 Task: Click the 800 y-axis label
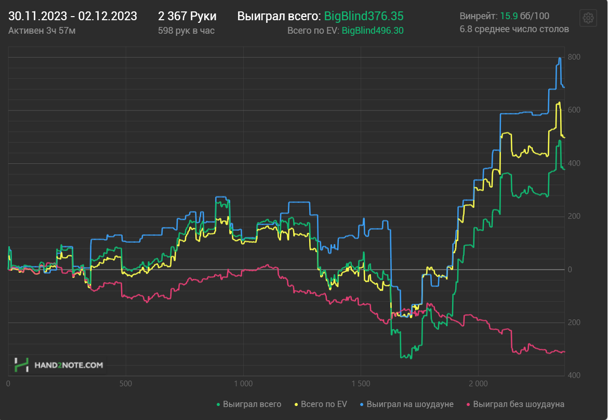574,57
